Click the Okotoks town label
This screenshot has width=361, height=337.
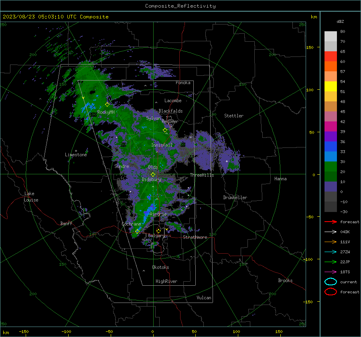coord(160,267)
